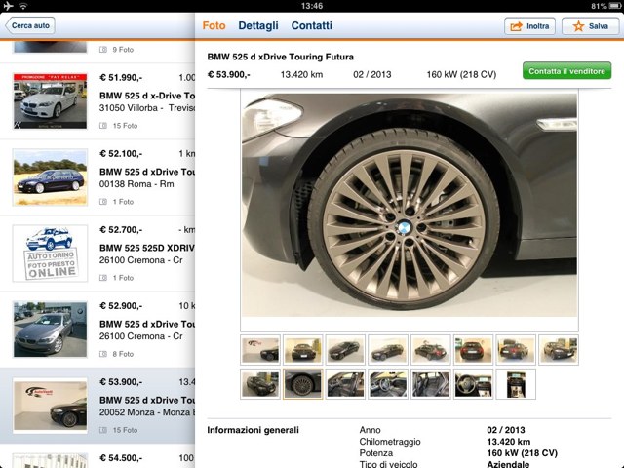Tap the Wi-Fi icon in status bar
The height and width of the screenshot is (468, 624).
pos(22,6)
